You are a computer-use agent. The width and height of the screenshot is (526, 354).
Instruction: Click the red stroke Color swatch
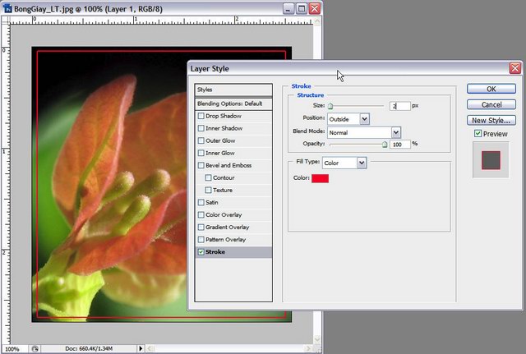320,178
